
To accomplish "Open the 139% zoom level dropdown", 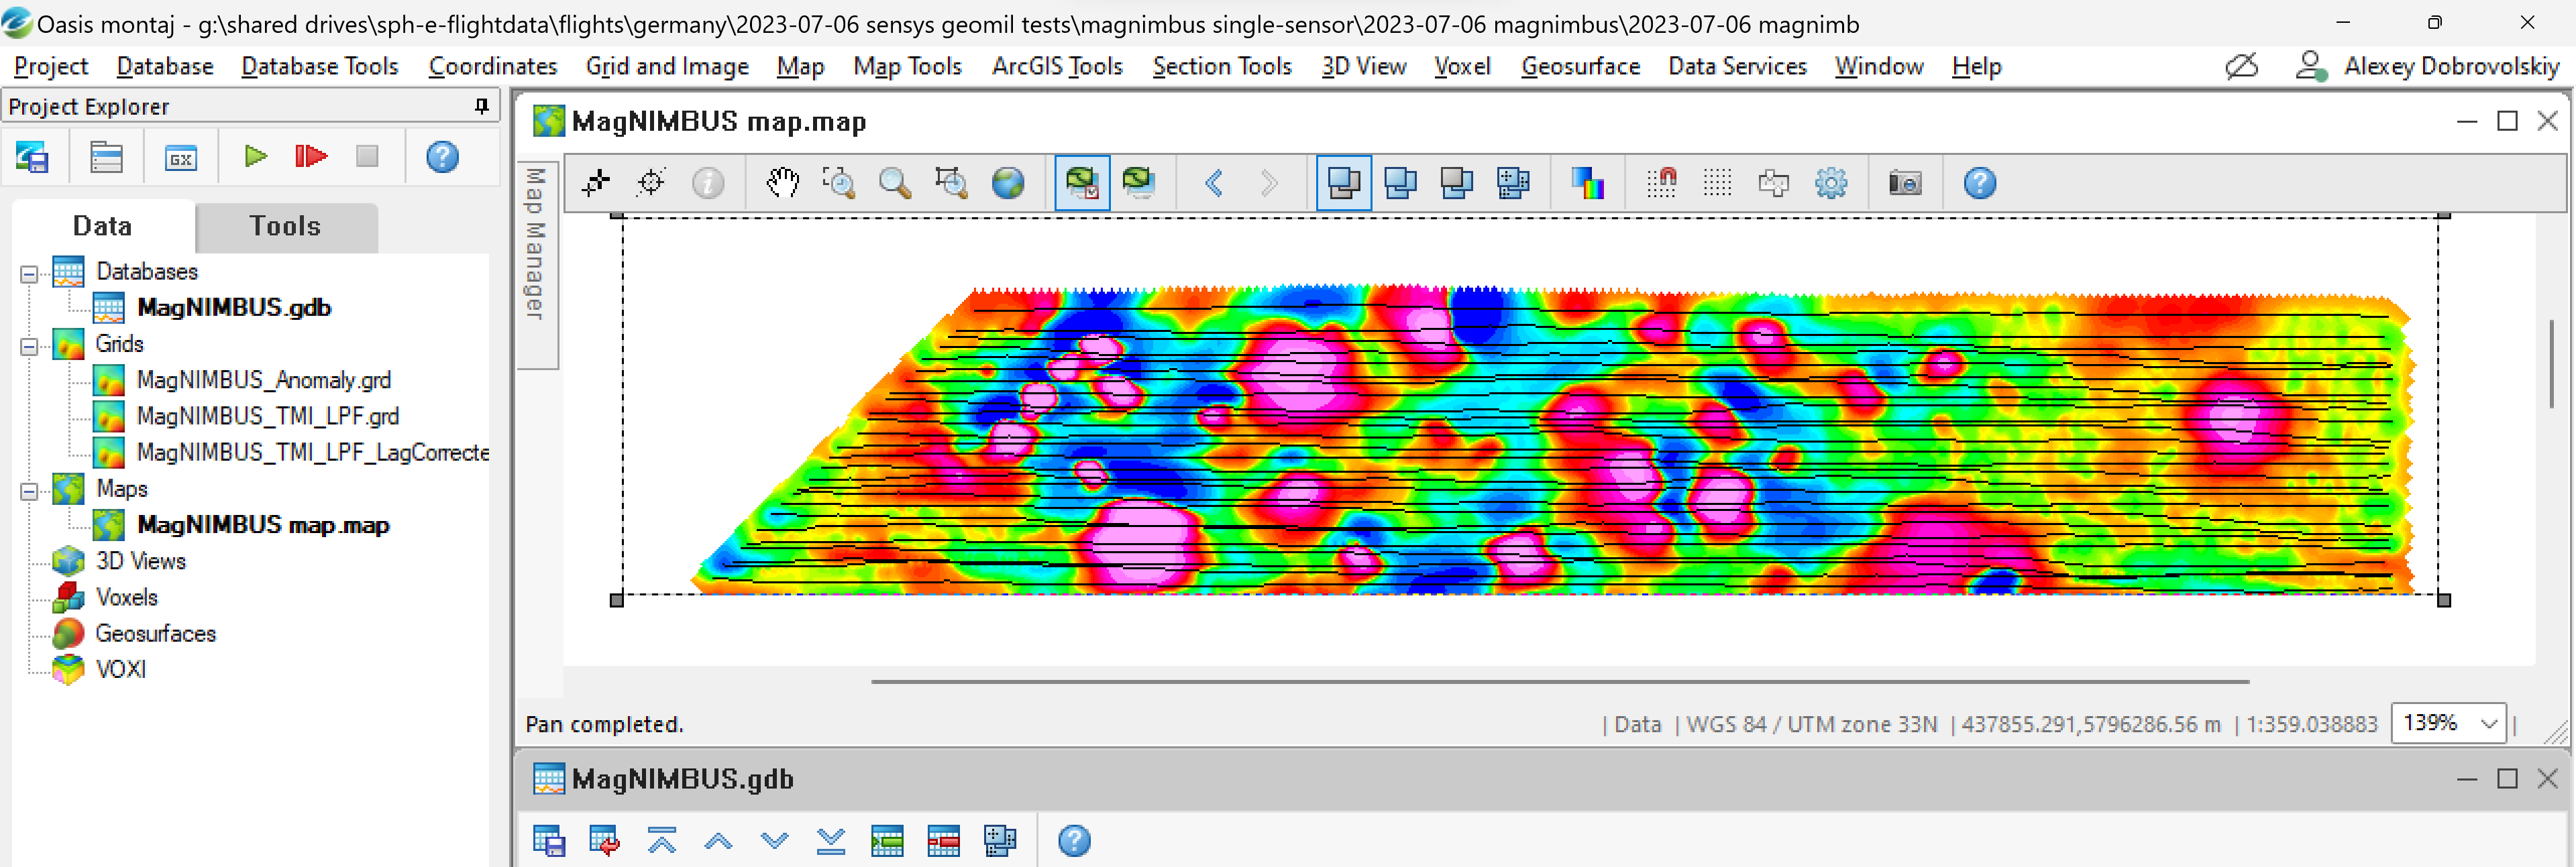I will 2448,723.
